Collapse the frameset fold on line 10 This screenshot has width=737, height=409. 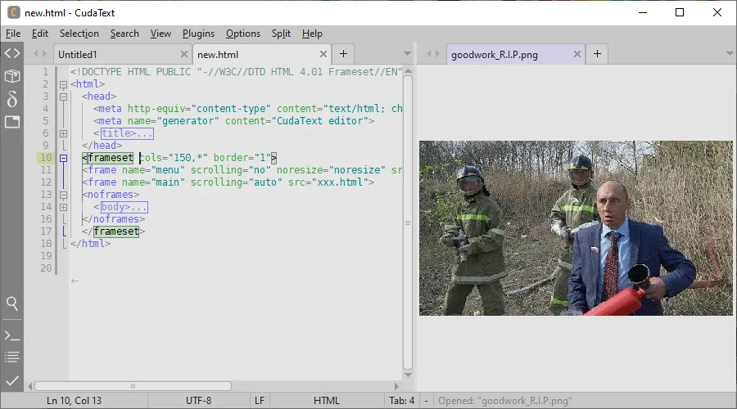coord(63,158)
